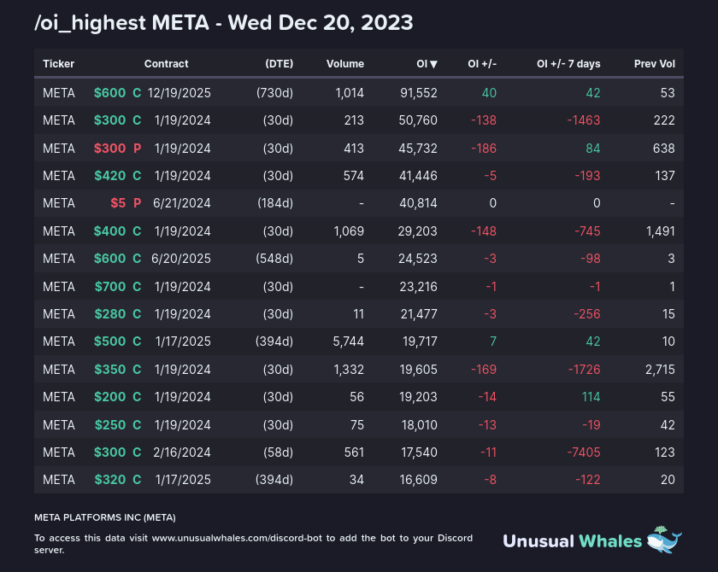The width and height of the screenshot is (718, 572).
Task: Click the previous volume value 2,715
Action: [x=660, y=370]
